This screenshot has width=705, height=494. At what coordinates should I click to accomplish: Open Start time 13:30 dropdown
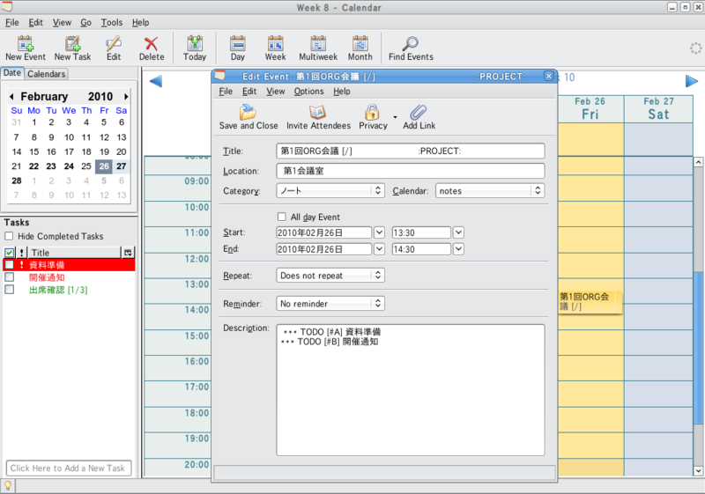pos(458,232)
